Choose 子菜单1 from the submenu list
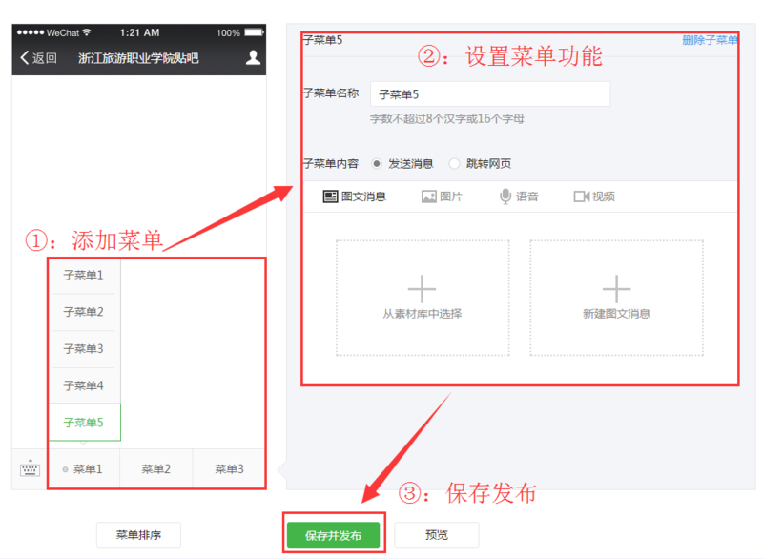 [x=84, y=276]
